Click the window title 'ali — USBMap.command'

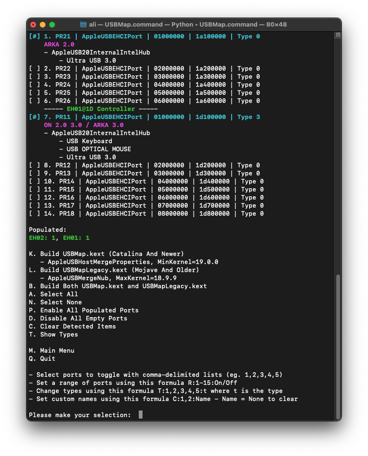[x=126, y=25]
